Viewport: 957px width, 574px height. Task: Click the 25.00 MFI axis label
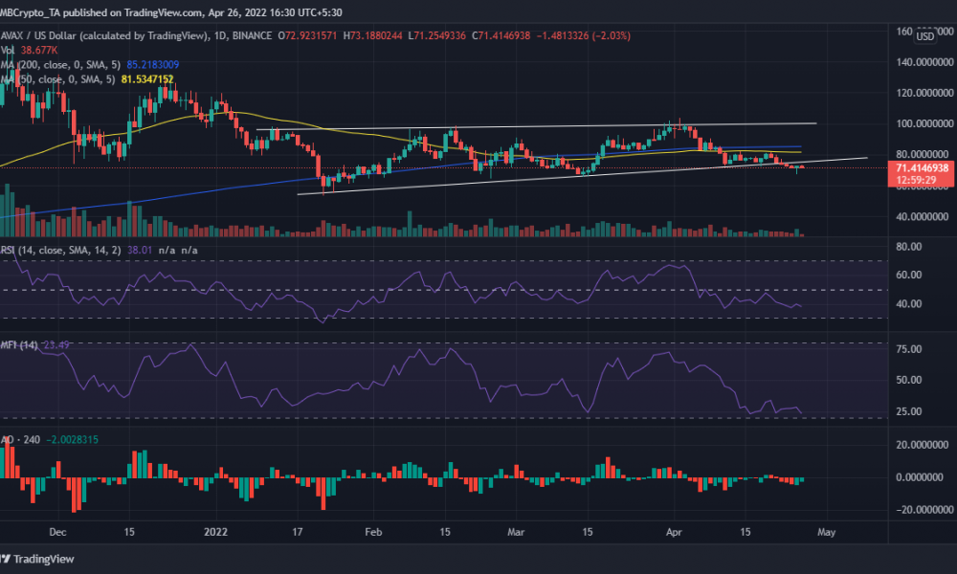909,411
